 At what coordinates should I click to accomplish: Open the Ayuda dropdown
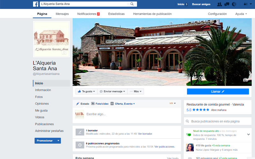click(241, 14)
